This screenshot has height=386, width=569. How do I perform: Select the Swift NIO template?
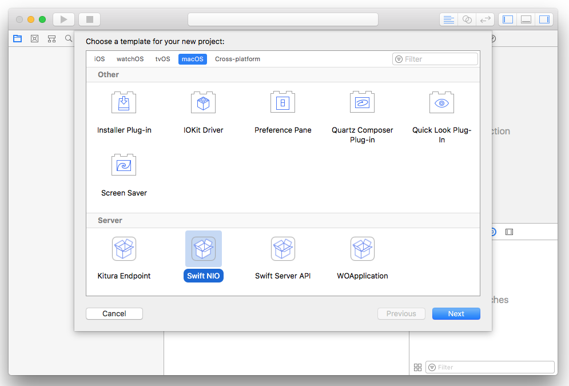(x=203, y=257)
